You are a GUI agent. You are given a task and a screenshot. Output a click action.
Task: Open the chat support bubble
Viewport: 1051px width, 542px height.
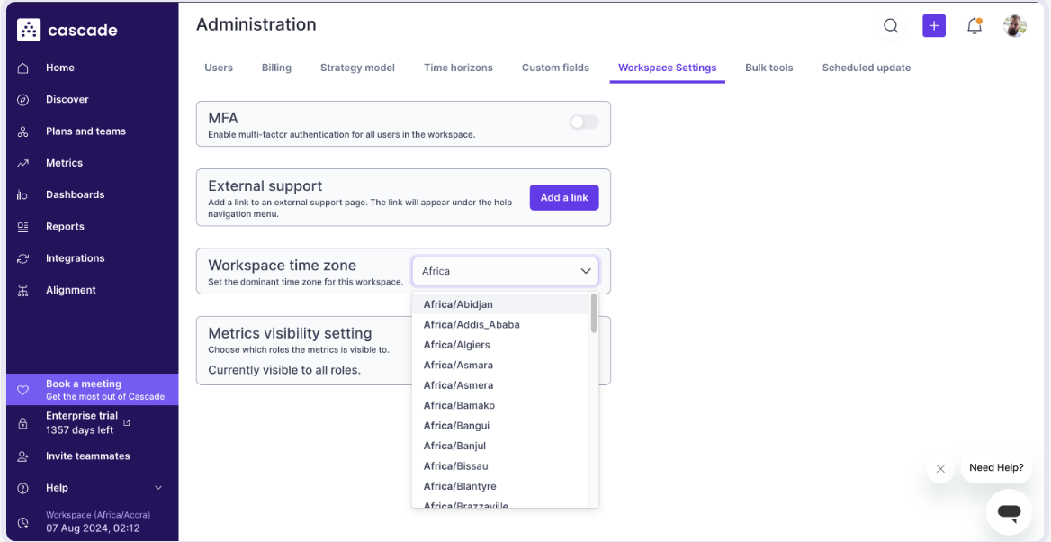(x=1009, y=512)
